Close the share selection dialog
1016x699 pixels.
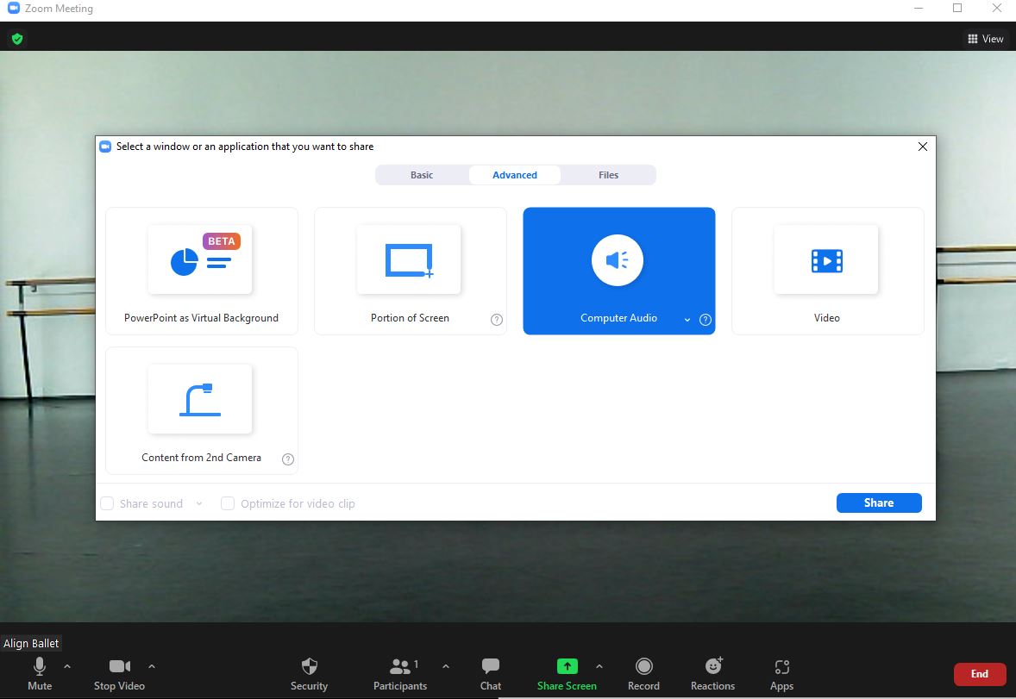[923, 147]
